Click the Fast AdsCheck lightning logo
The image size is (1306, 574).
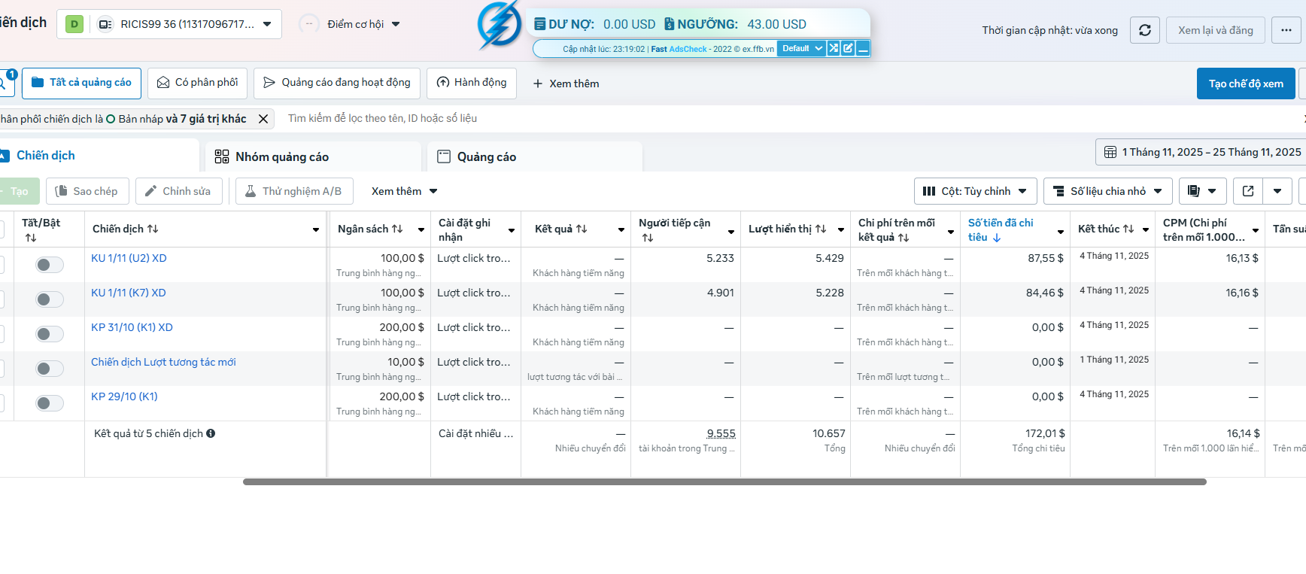[x=500, y=24]
